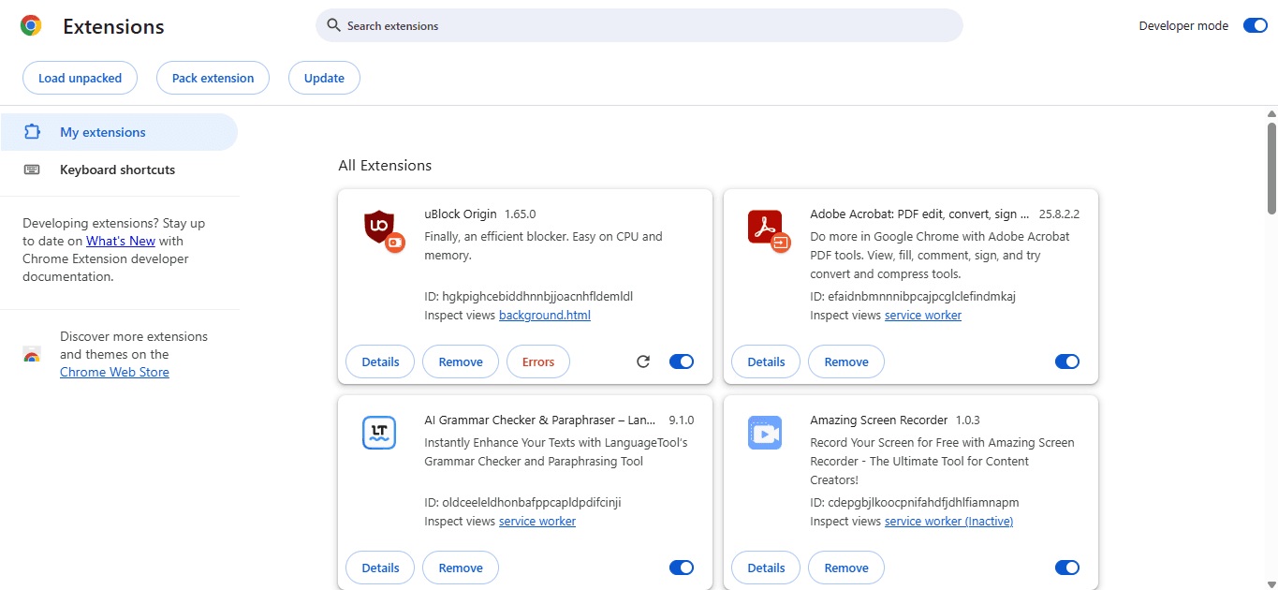This screenshot has height=590, width=1278.
Task: Click the page vertical scrollbar thumb
Action: click(1271, 168)
